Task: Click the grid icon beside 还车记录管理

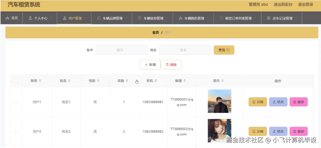Action: pos(269,18)
